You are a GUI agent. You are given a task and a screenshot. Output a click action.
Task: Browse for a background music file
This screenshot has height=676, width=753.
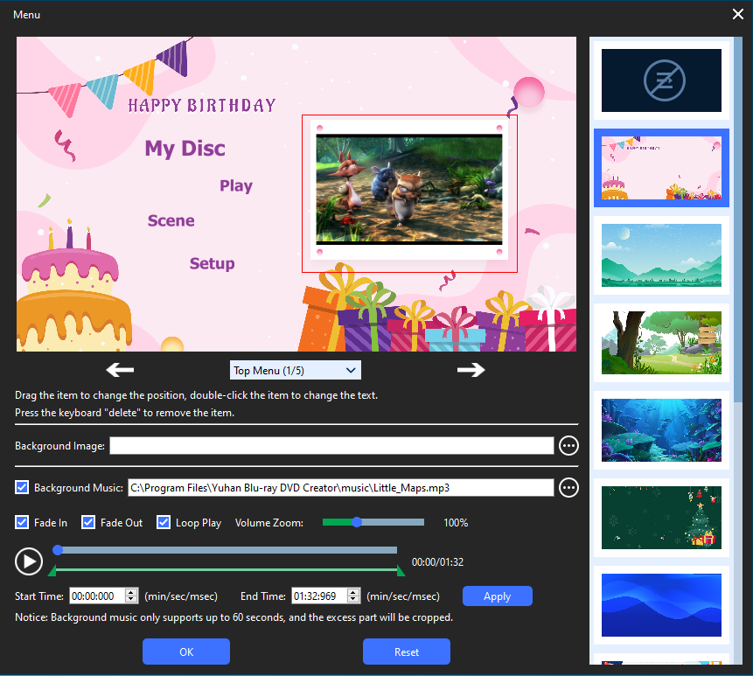[568, 488]
